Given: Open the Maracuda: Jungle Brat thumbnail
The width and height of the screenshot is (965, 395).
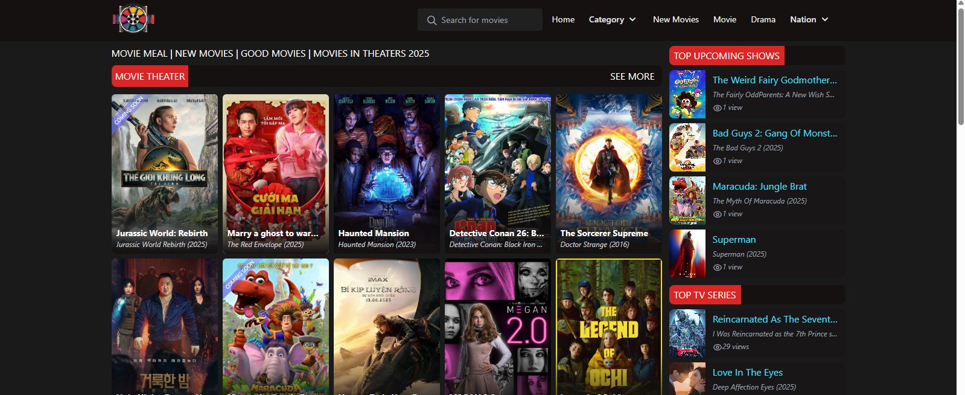Looking at the screenshot, I should click(x=687, y=201).
